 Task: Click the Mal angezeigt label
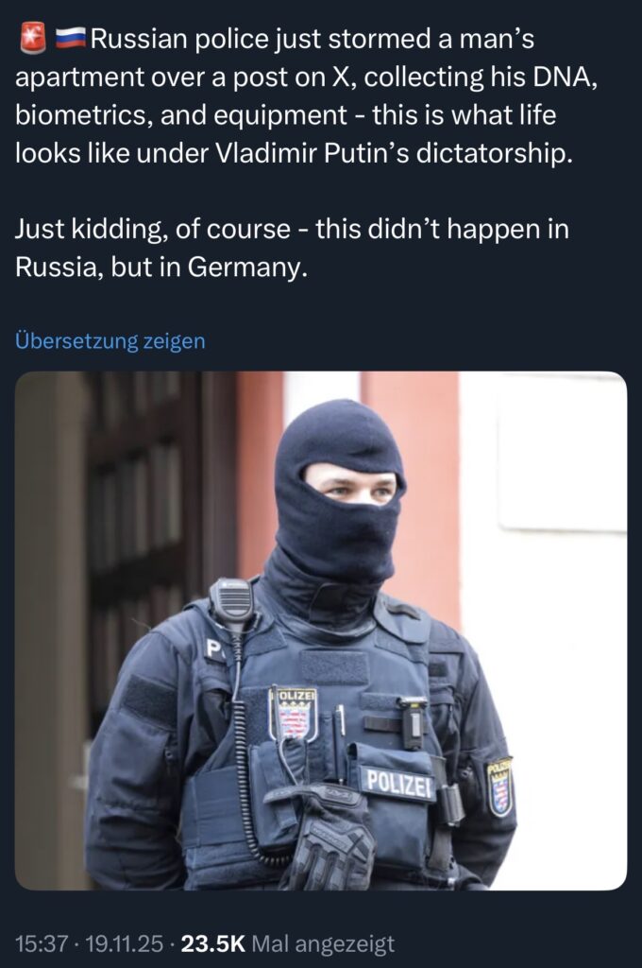point(323,943)
